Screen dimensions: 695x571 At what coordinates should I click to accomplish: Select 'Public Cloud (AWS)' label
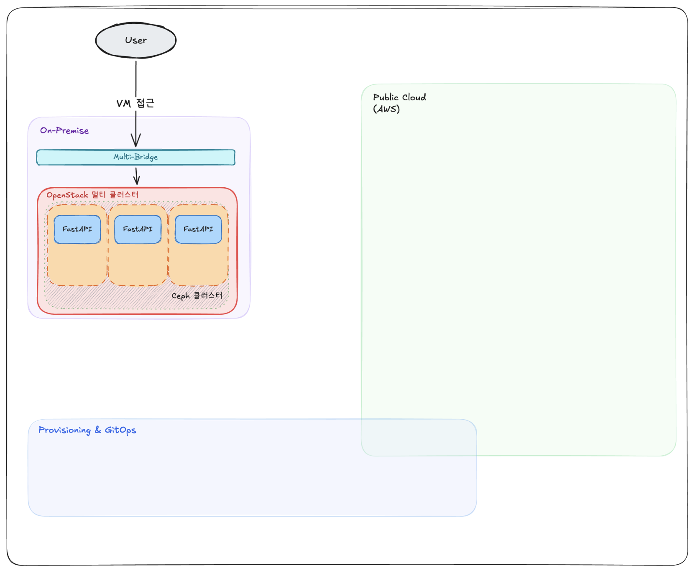pos(399,103)
